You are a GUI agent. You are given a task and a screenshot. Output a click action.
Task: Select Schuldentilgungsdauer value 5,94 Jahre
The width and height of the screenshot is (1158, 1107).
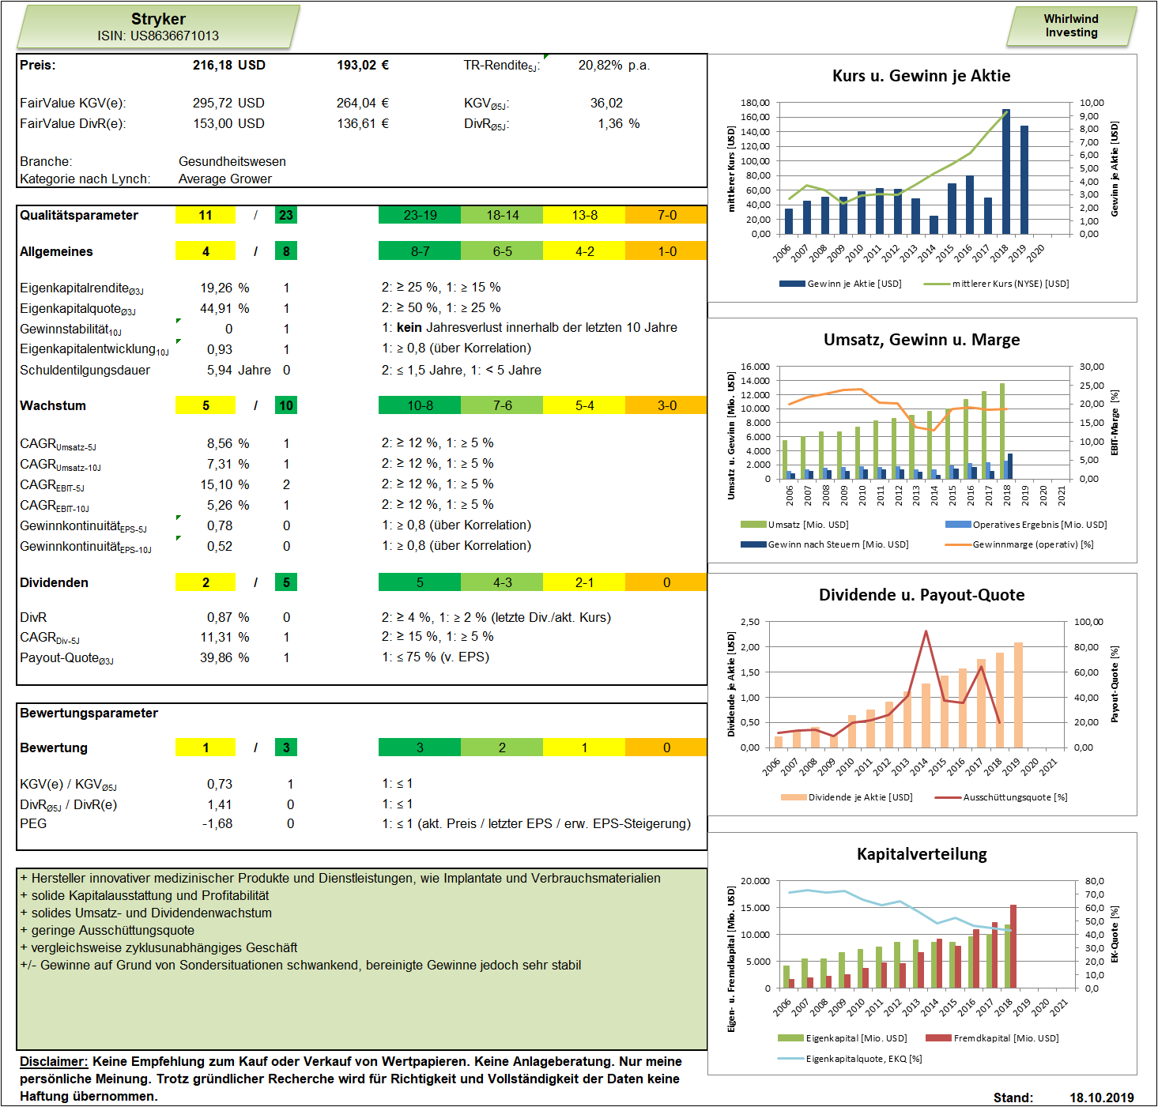pyautogui.click(x=239, y=370)
